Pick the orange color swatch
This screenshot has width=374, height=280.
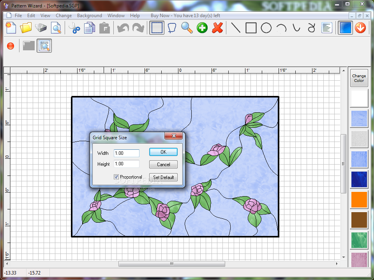pos(359,200)
